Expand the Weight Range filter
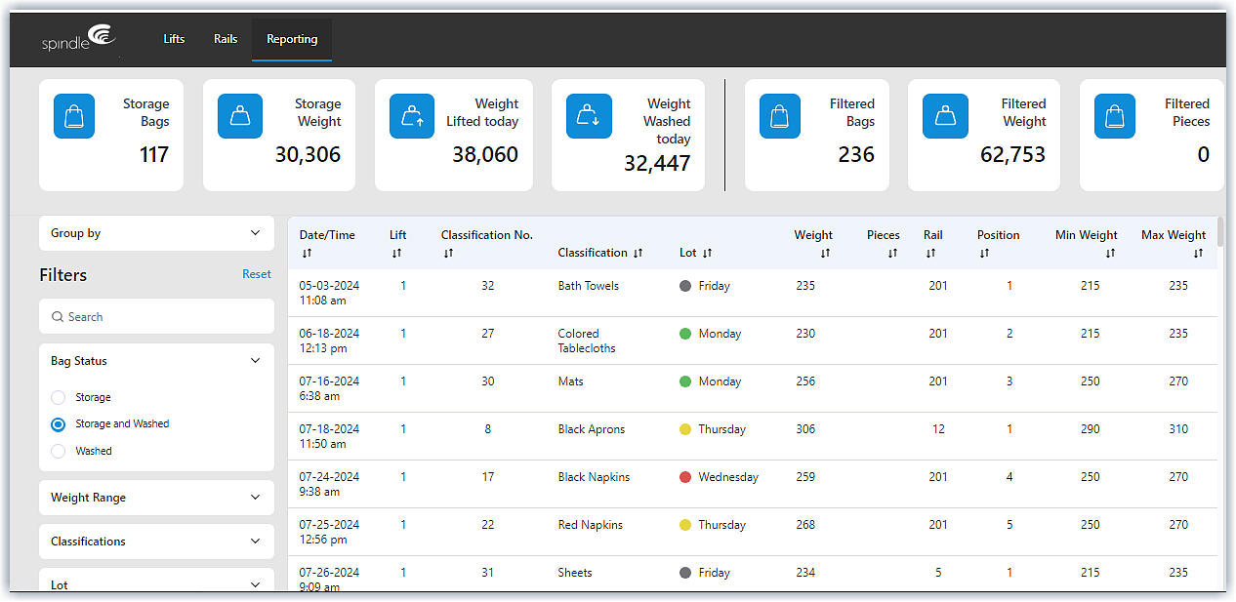Screen dimensions: 1236x602 click(x=156, y=498)
